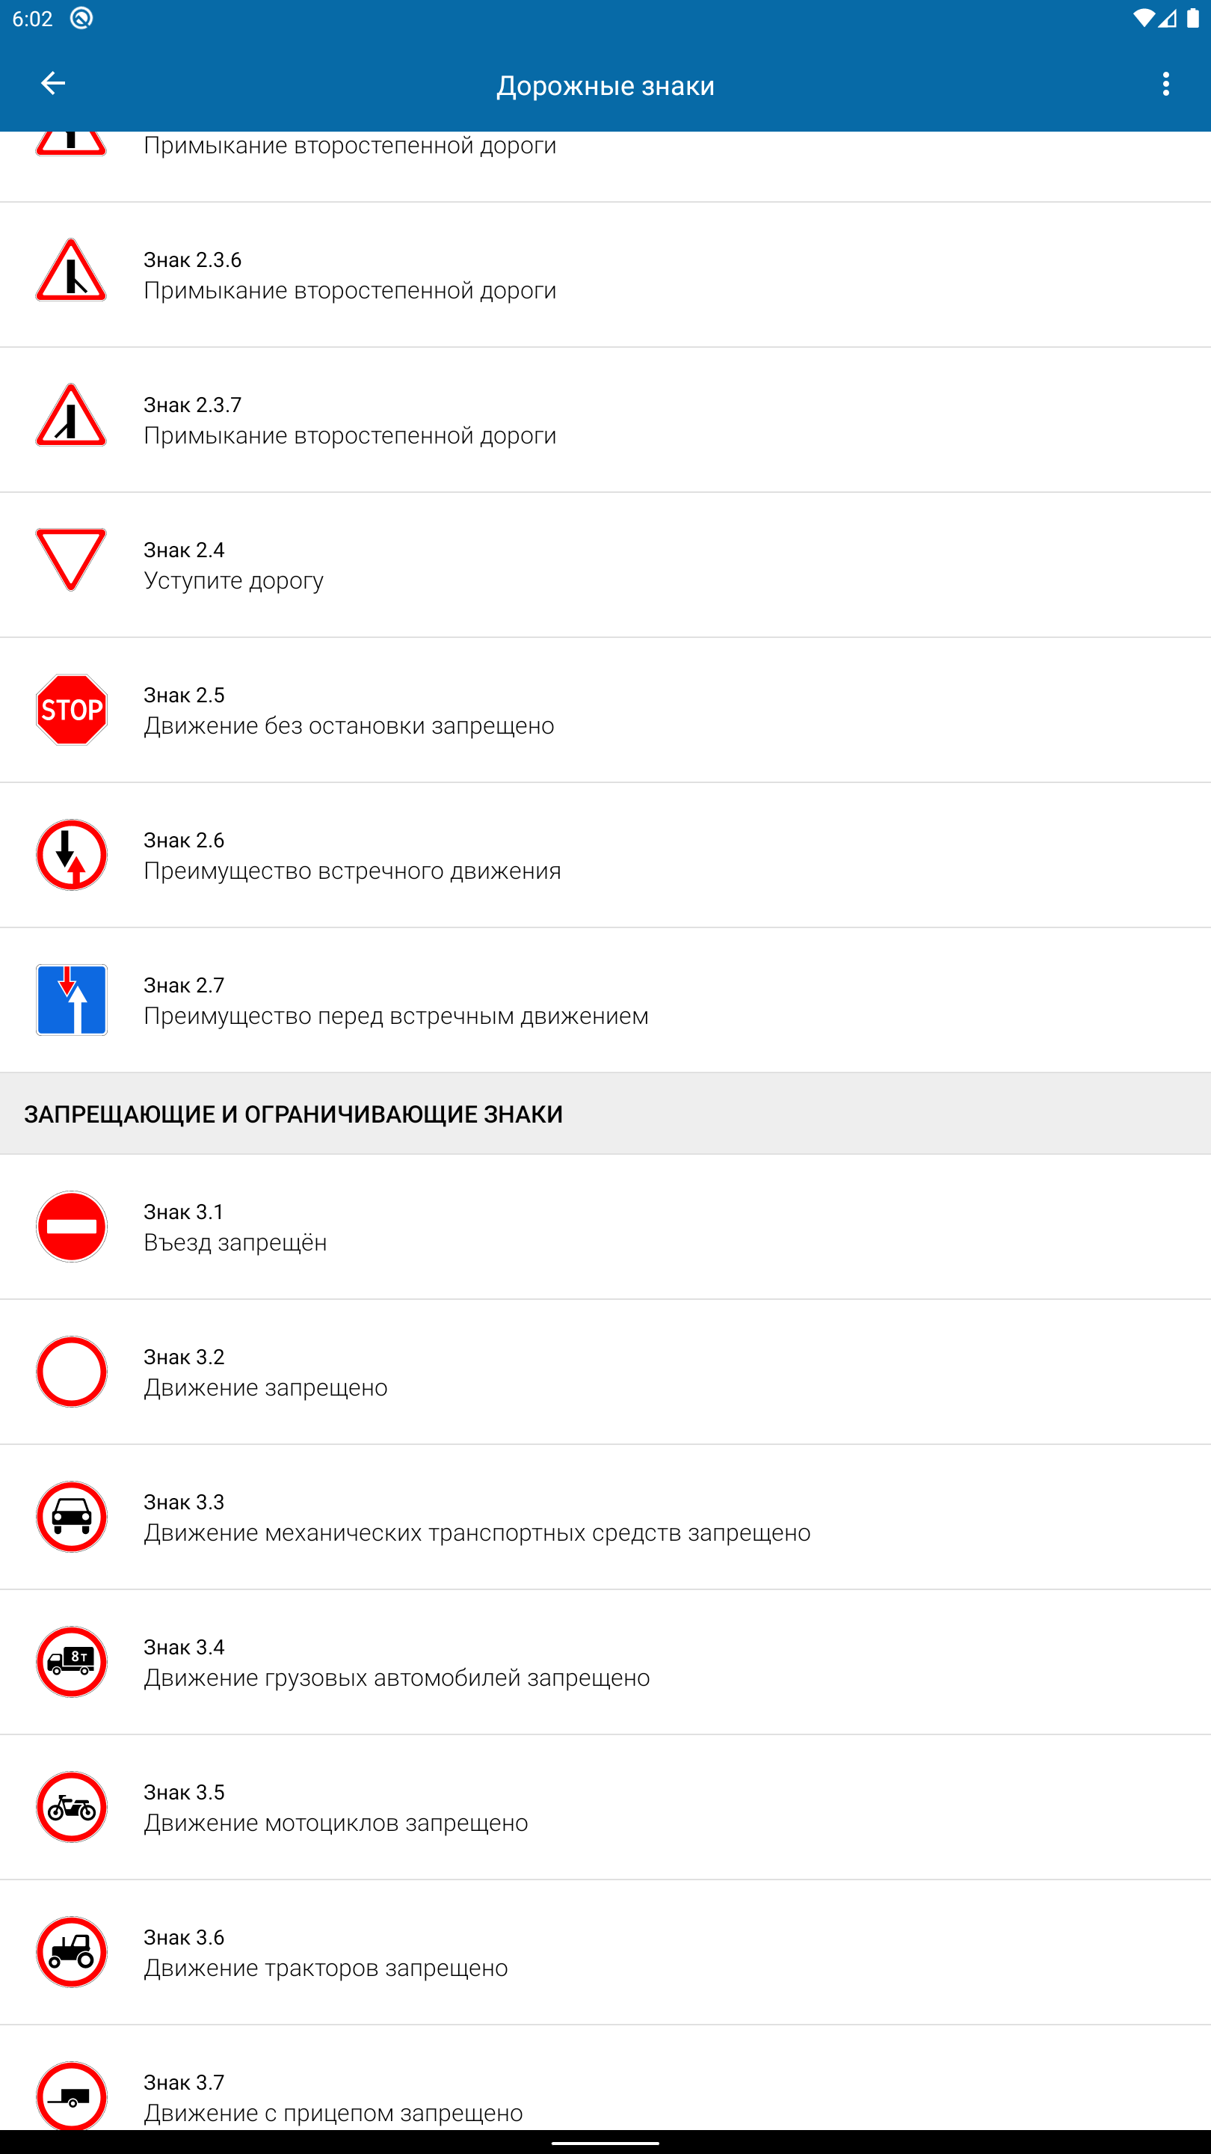Viewport: 1211px width, 2154px height.
Task: Tap the Yield triangle sign icon
Action: (x=72, y=559)
